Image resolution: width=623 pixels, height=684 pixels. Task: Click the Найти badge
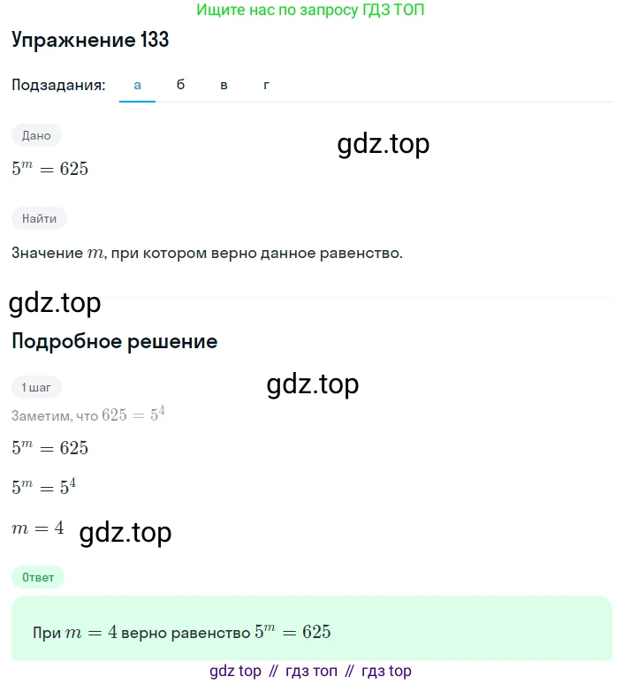point(39,218)
